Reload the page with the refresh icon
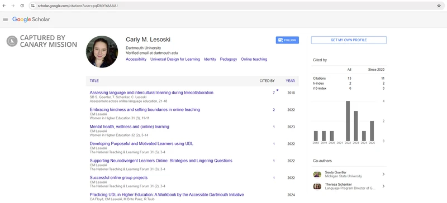This screenshot has height=203, width=447. click(x=22, y=6)
